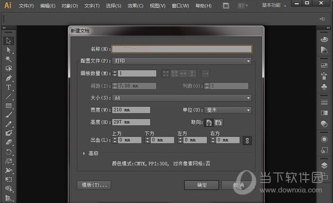Expand the left tools panel arrows
This screenshot has width=333, height=203.
click(x=4, y=28)
